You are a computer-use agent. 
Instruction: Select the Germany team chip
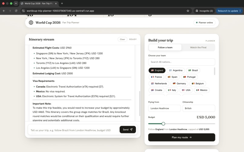coord(179,84)
